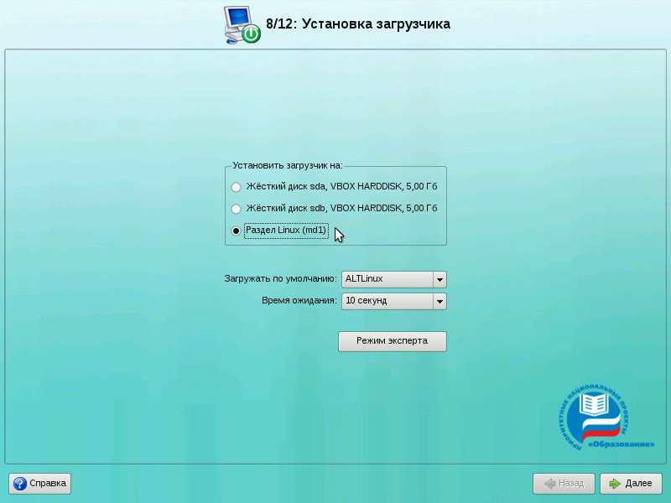Click the ALTLinux combo box field

click(x=387, y=280)
